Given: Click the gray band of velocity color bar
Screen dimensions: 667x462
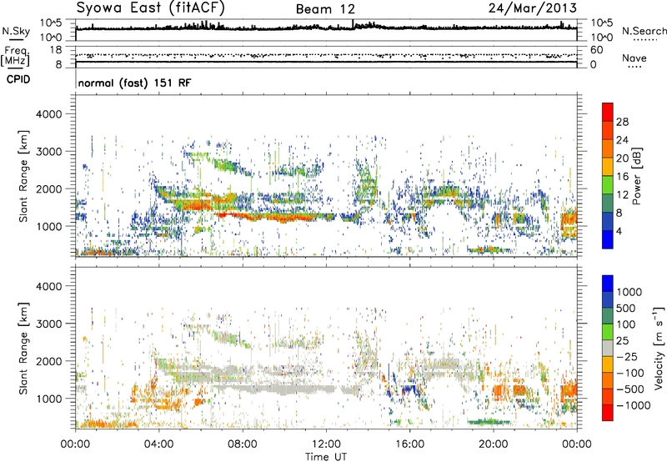Looking at the screenshot, I should click(x=608, y=348).
